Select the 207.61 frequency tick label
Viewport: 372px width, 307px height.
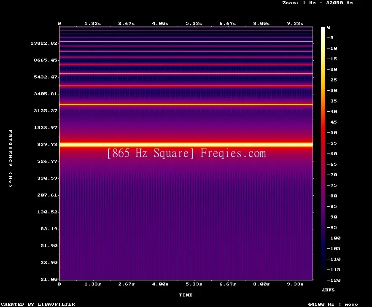47,195
